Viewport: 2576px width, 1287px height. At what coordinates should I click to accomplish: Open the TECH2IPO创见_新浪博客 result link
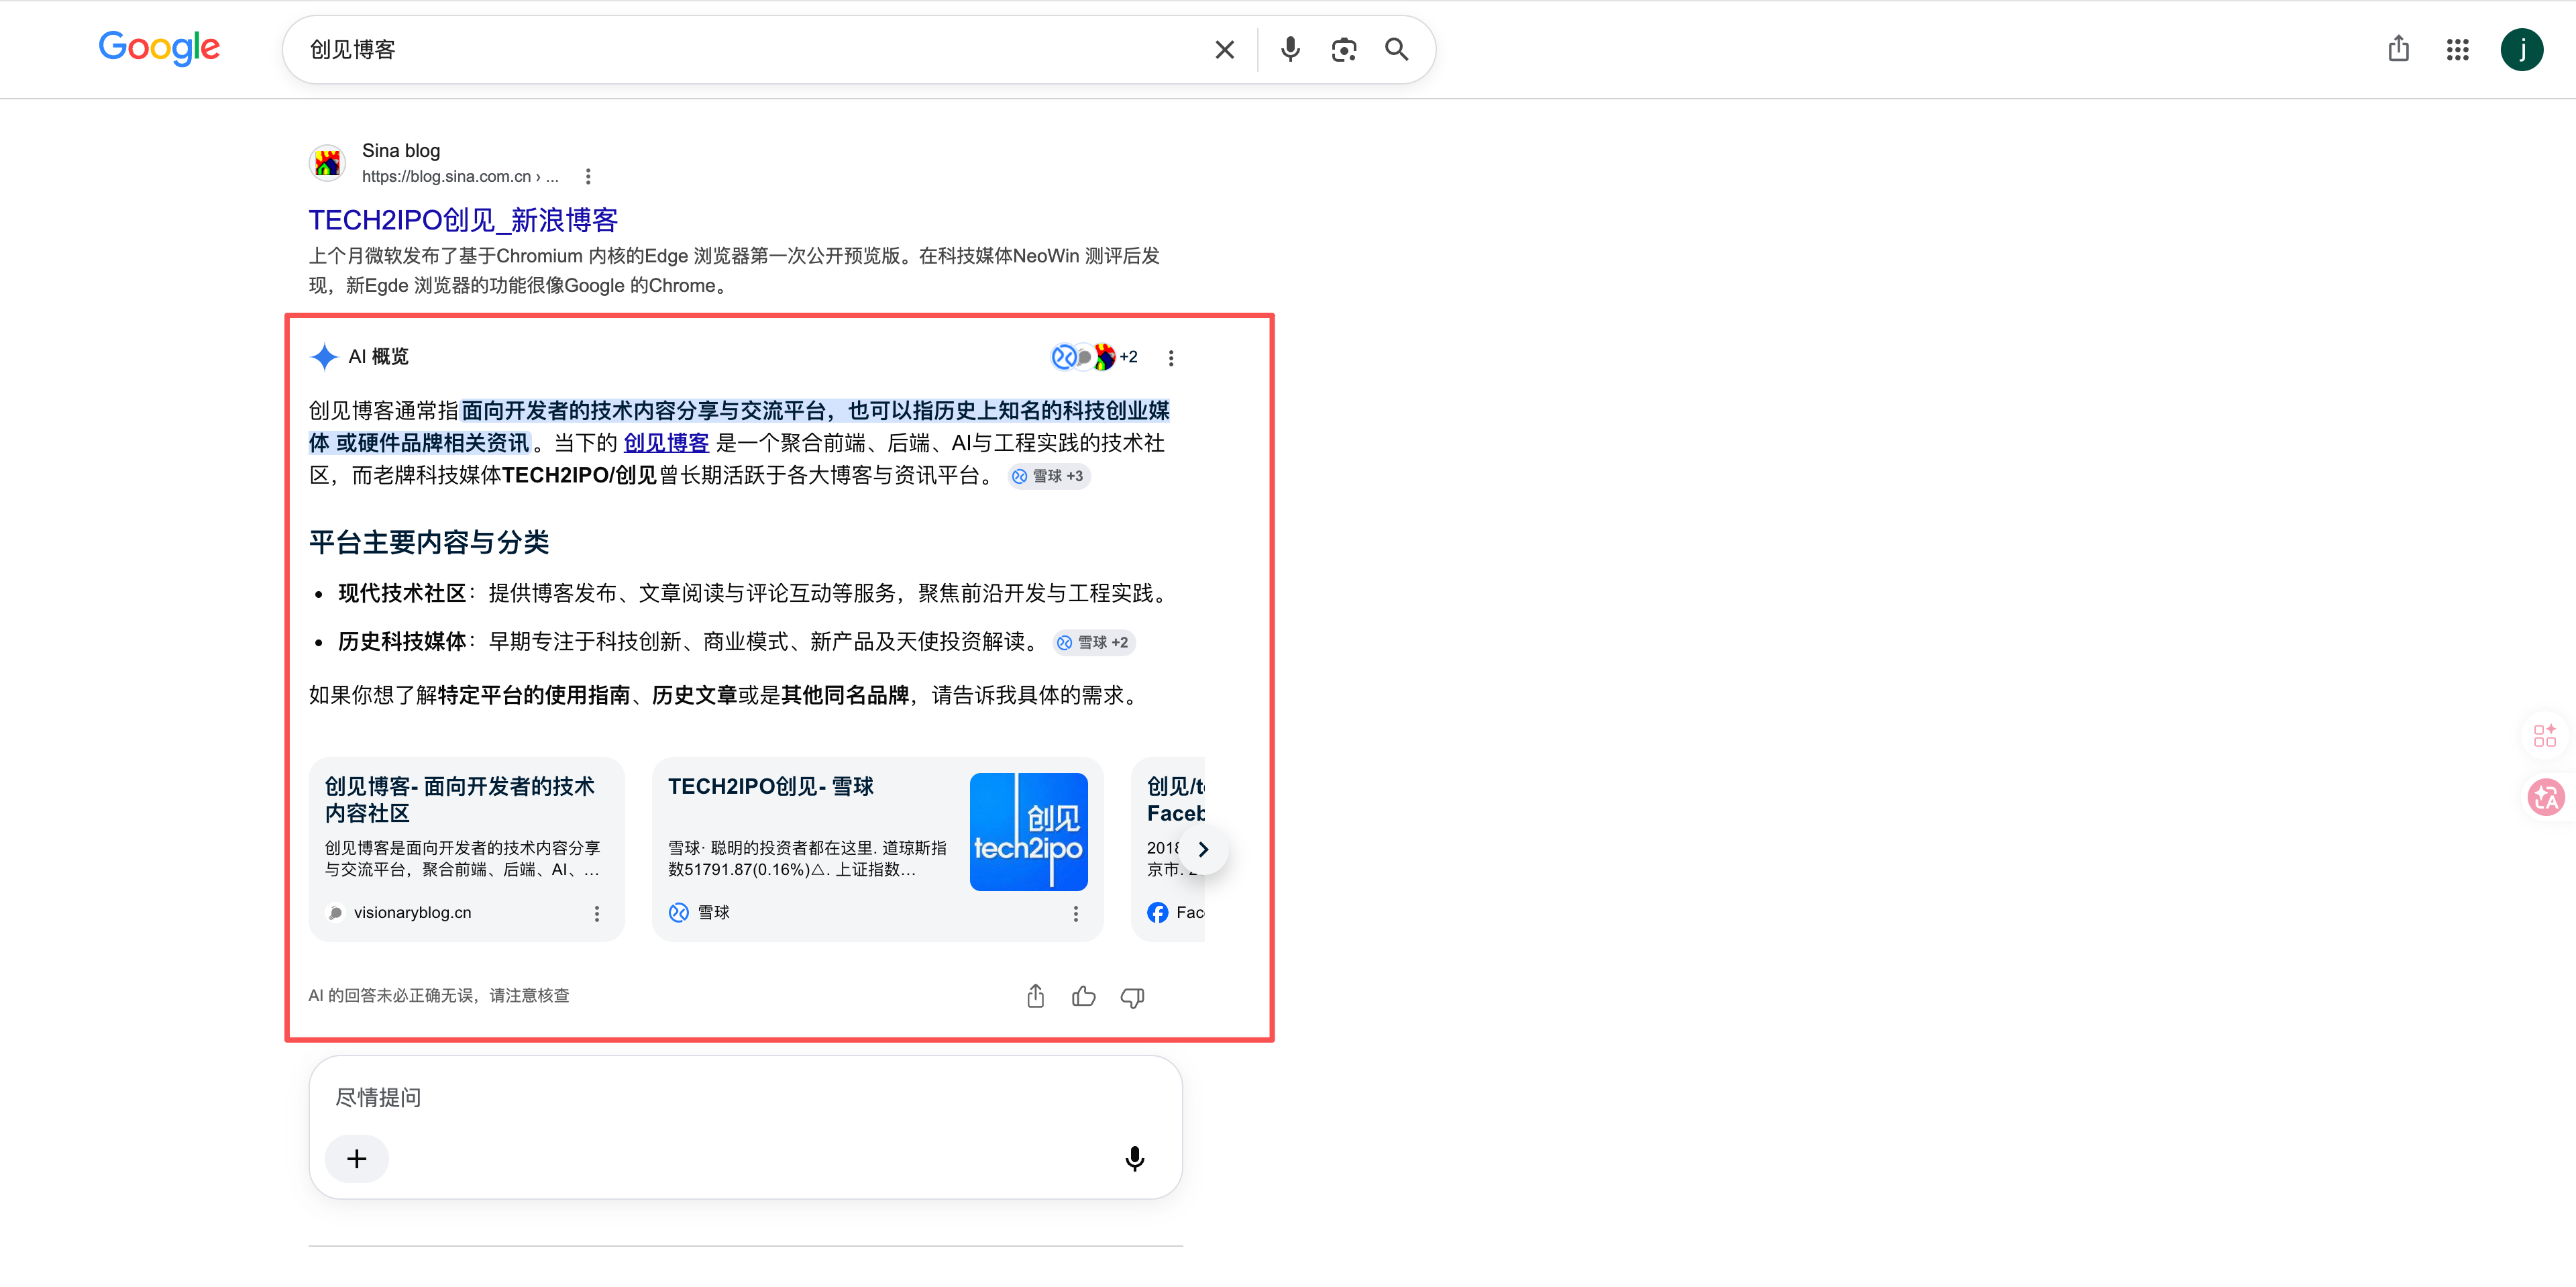point(463,220)
